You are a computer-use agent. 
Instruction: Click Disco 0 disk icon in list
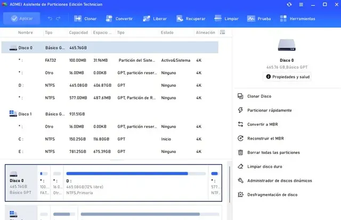pos(13,48)
